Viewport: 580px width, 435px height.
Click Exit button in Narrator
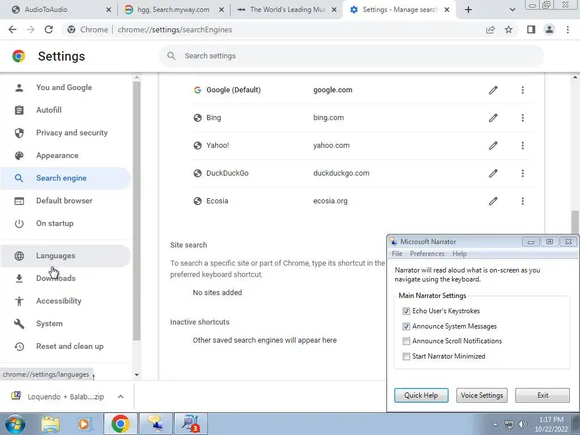[x=543, y=395]
